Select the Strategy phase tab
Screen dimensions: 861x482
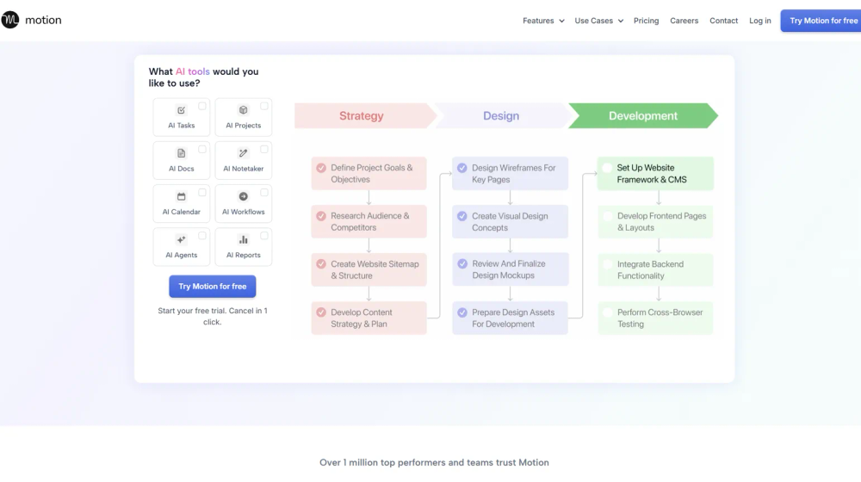pos(364,116)
